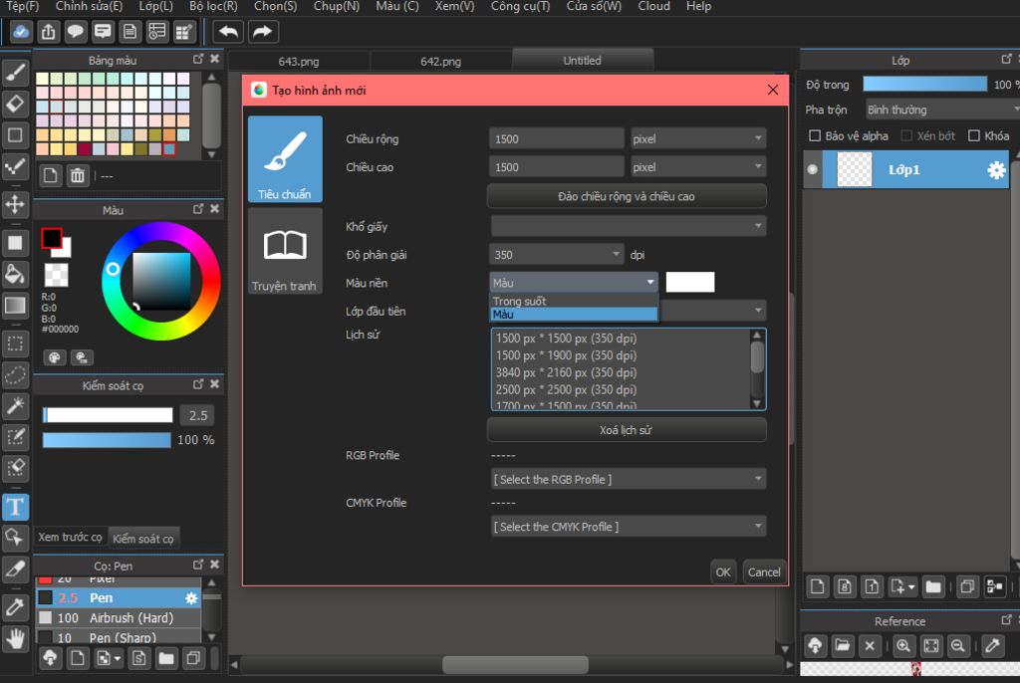Delete palette color with trash icon
The width and height of the screenshot is (1020, 683).
click(78, 175)
